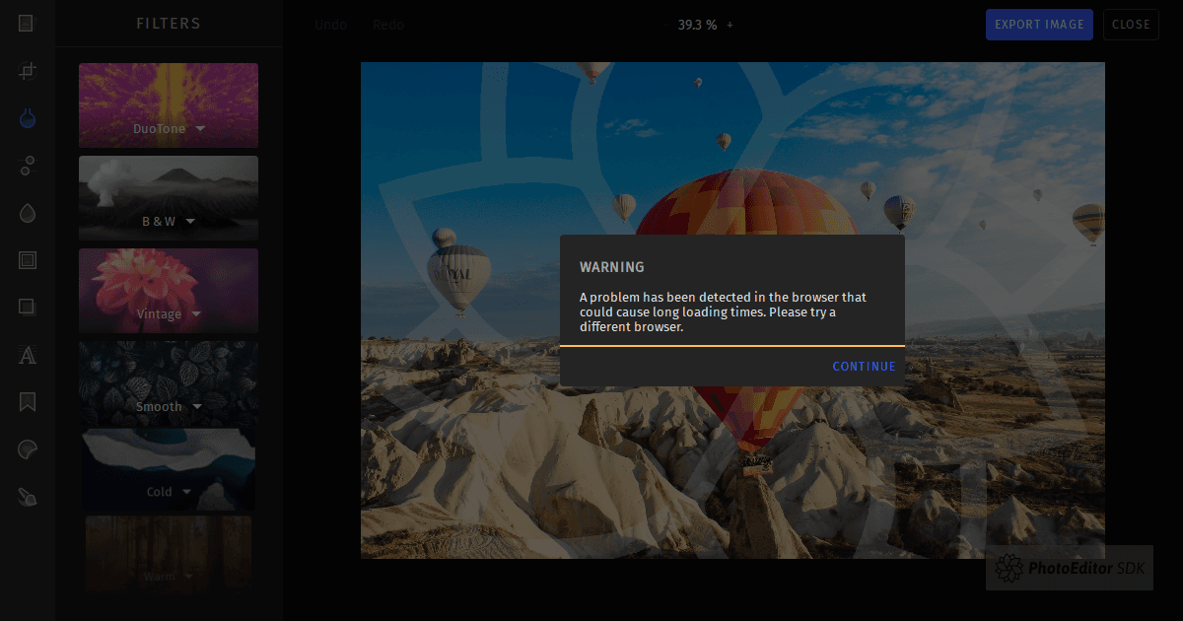The image size is (1183, 621).
Task: Select the Filters tool icon
Action: pyautogui.click(x=28, y=118)
